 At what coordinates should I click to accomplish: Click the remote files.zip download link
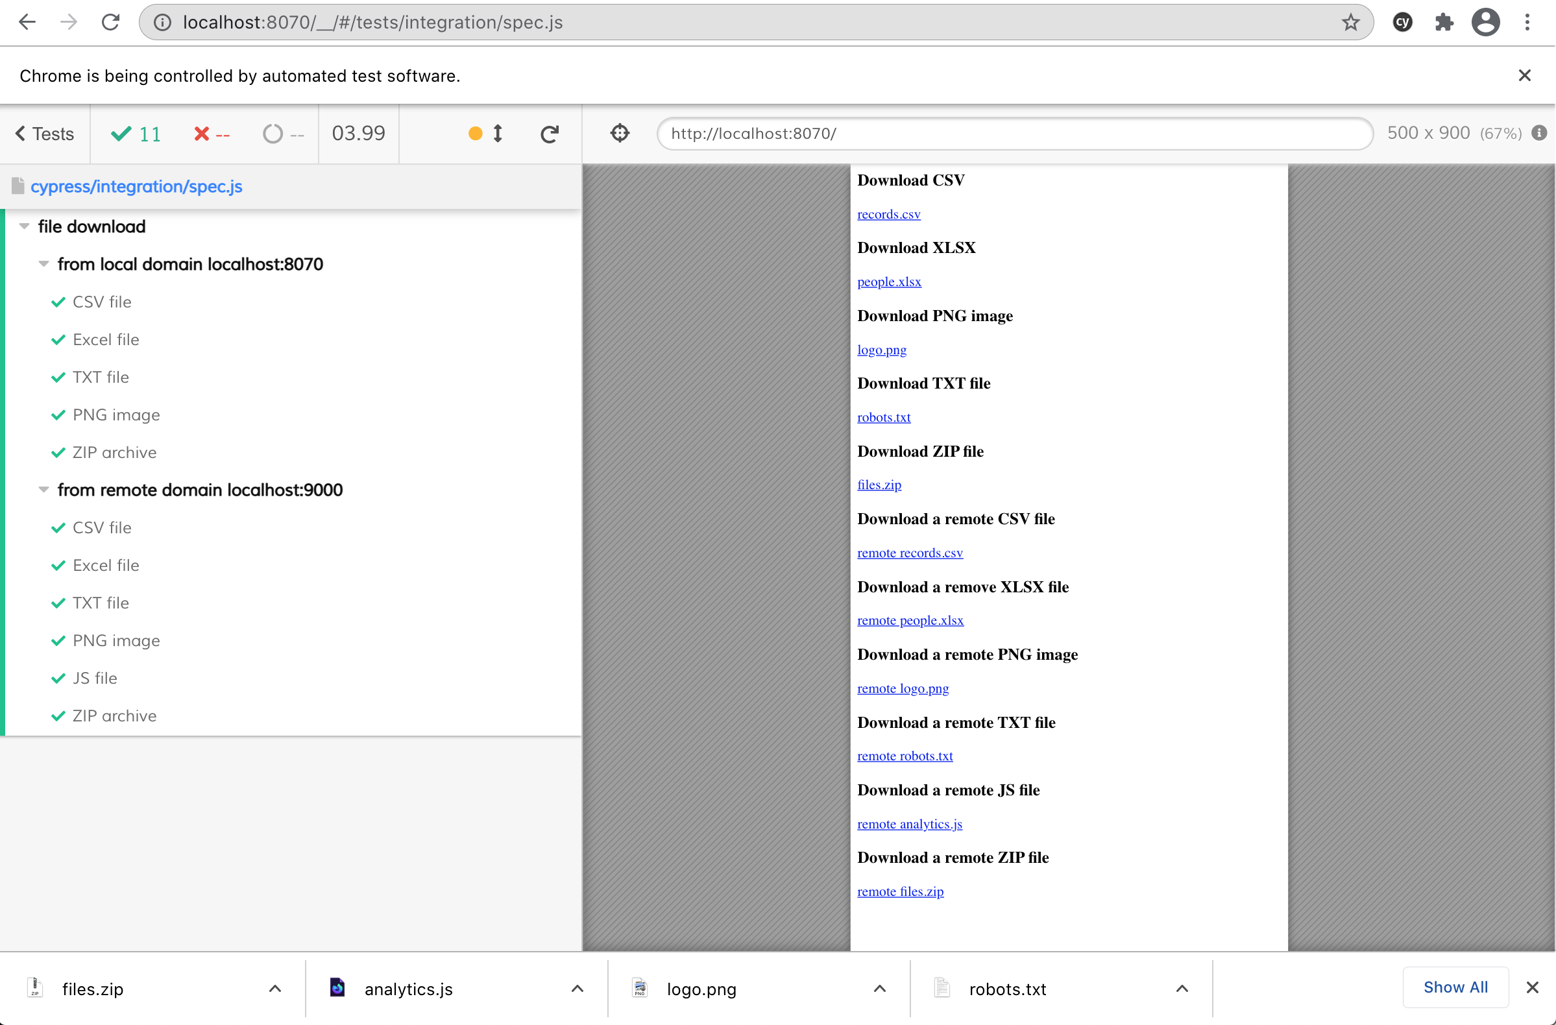tap(901, 891)
